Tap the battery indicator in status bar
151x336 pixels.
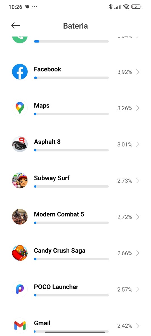click(136, 7)
